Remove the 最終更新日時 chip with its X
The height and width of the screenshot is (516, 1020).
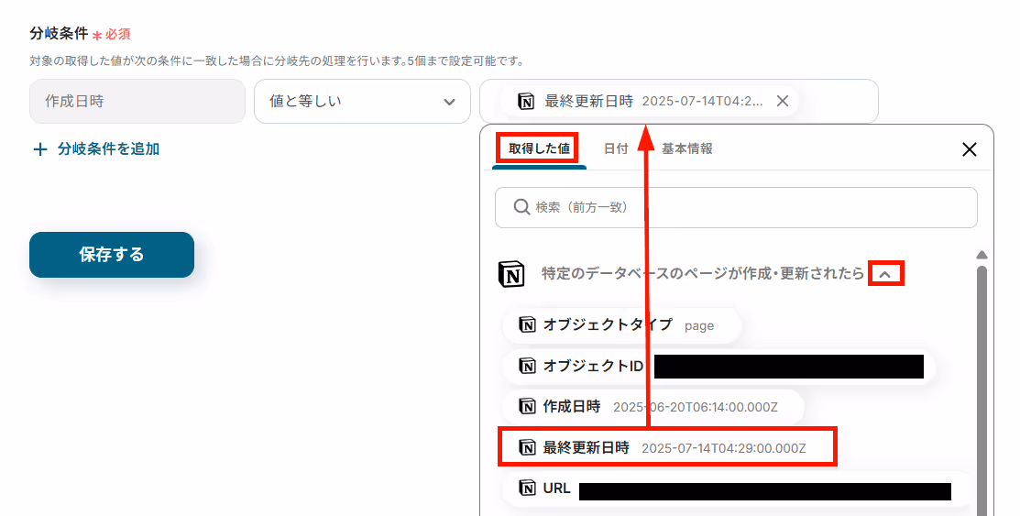tap(783, 101)
